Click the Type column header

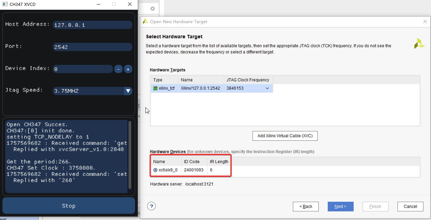pos(164,80)
